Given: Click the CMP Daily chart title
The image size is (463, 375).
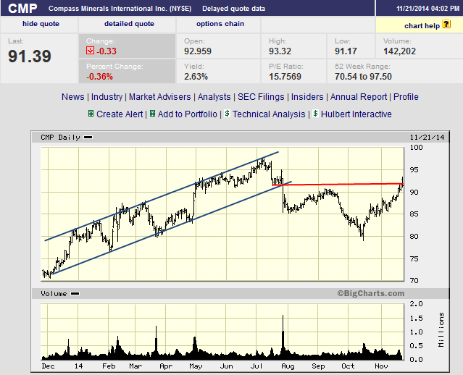Looking at the screenshot, I should 60,138.
